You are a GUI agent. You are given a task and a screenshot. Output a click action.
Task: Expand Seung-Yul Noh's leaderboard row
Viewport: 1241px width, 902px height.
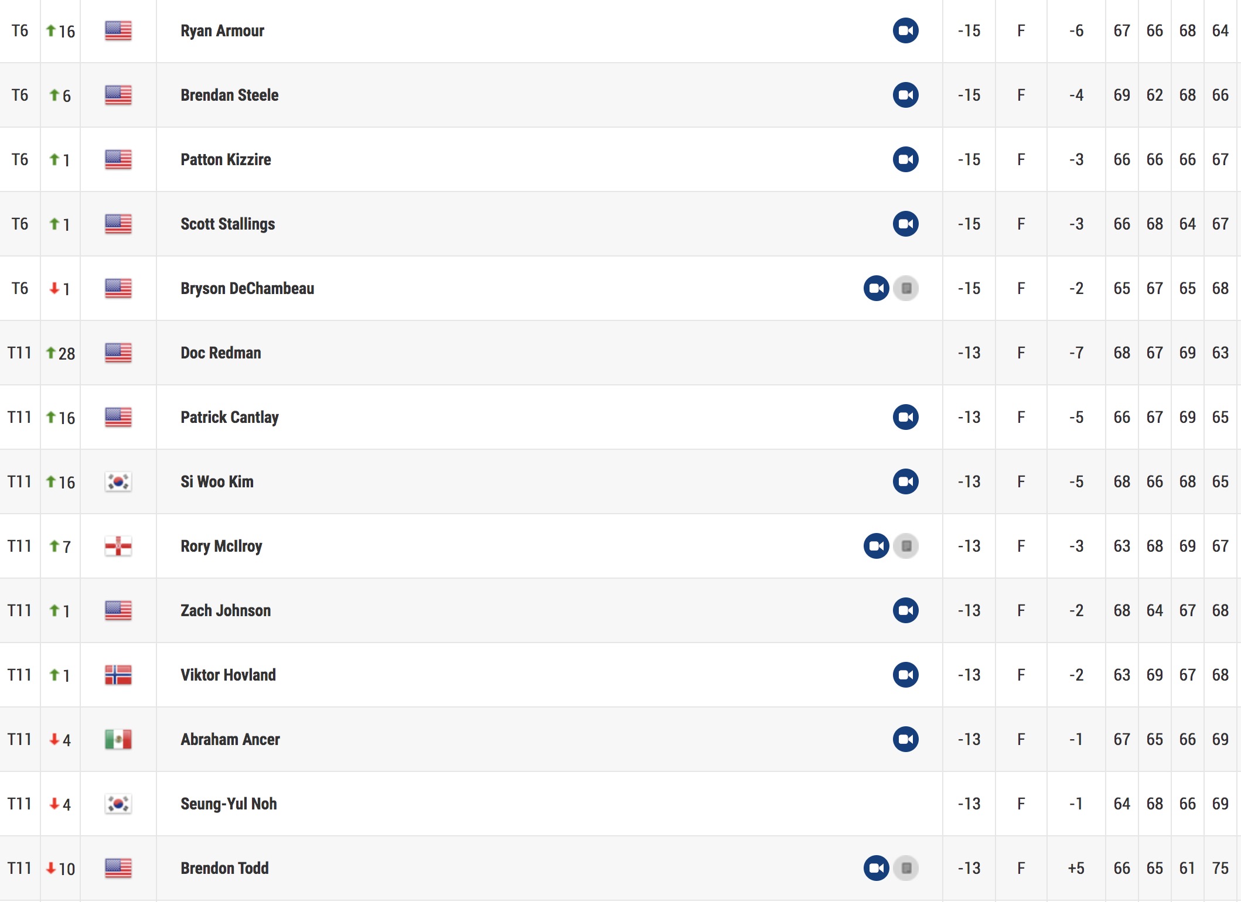(x=620, y=804)
